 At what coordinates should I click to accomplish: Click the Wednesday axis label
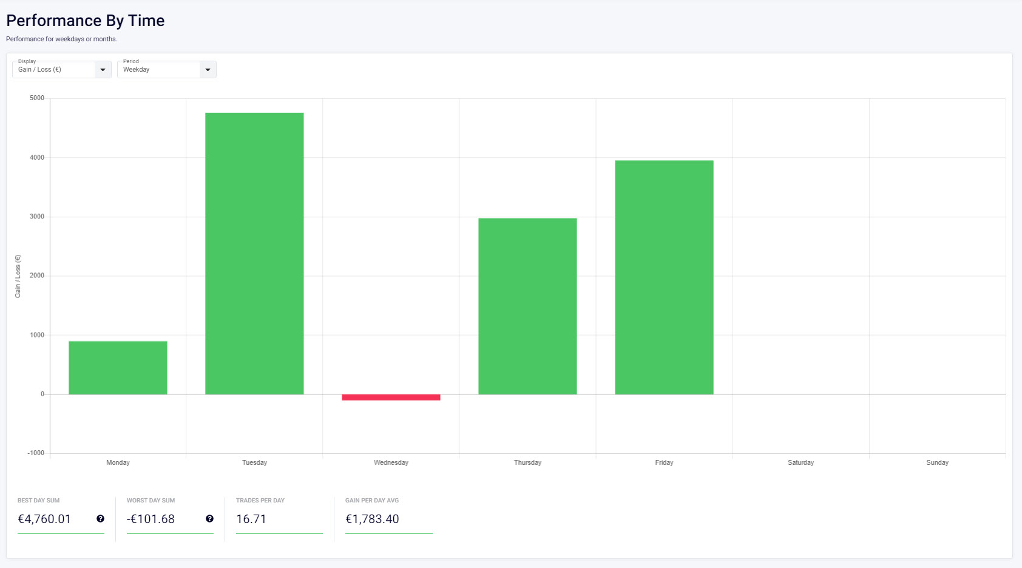(391, 462)
